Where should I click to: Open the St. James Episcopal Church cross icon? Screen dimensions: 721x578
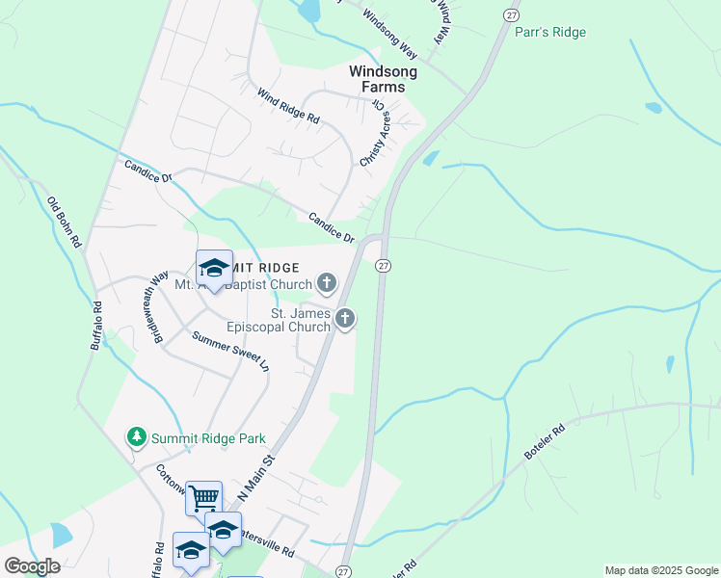[x=345, y=319]
